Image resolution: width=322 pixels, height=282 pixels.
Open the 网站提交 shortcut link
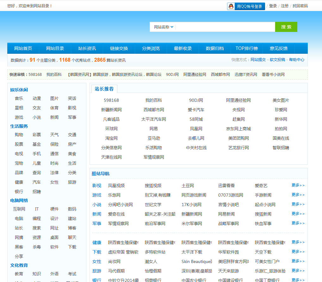click(258, 60)
